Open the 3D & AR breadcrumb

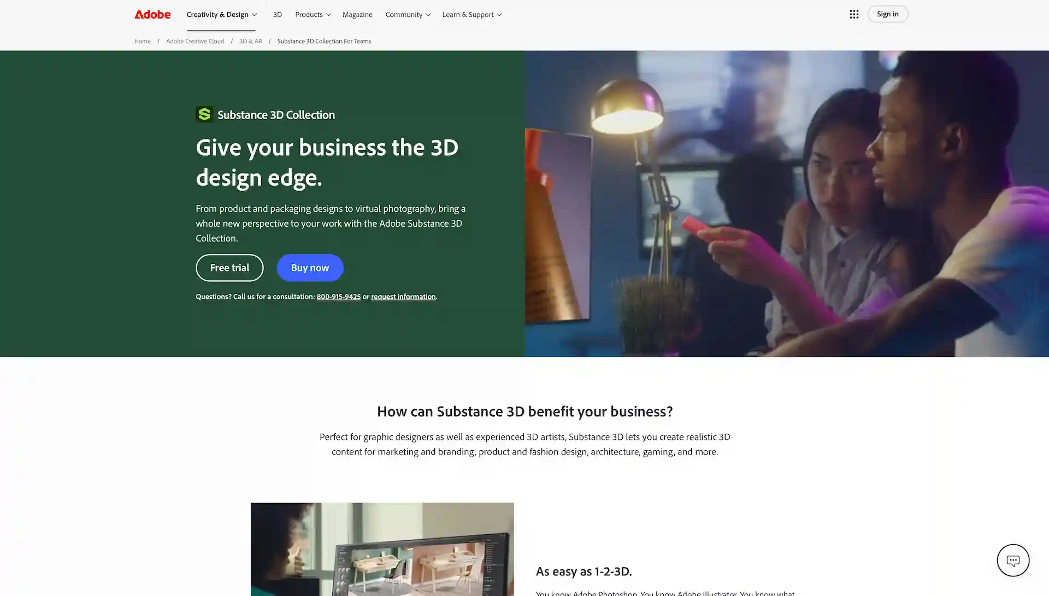[251, 41]
